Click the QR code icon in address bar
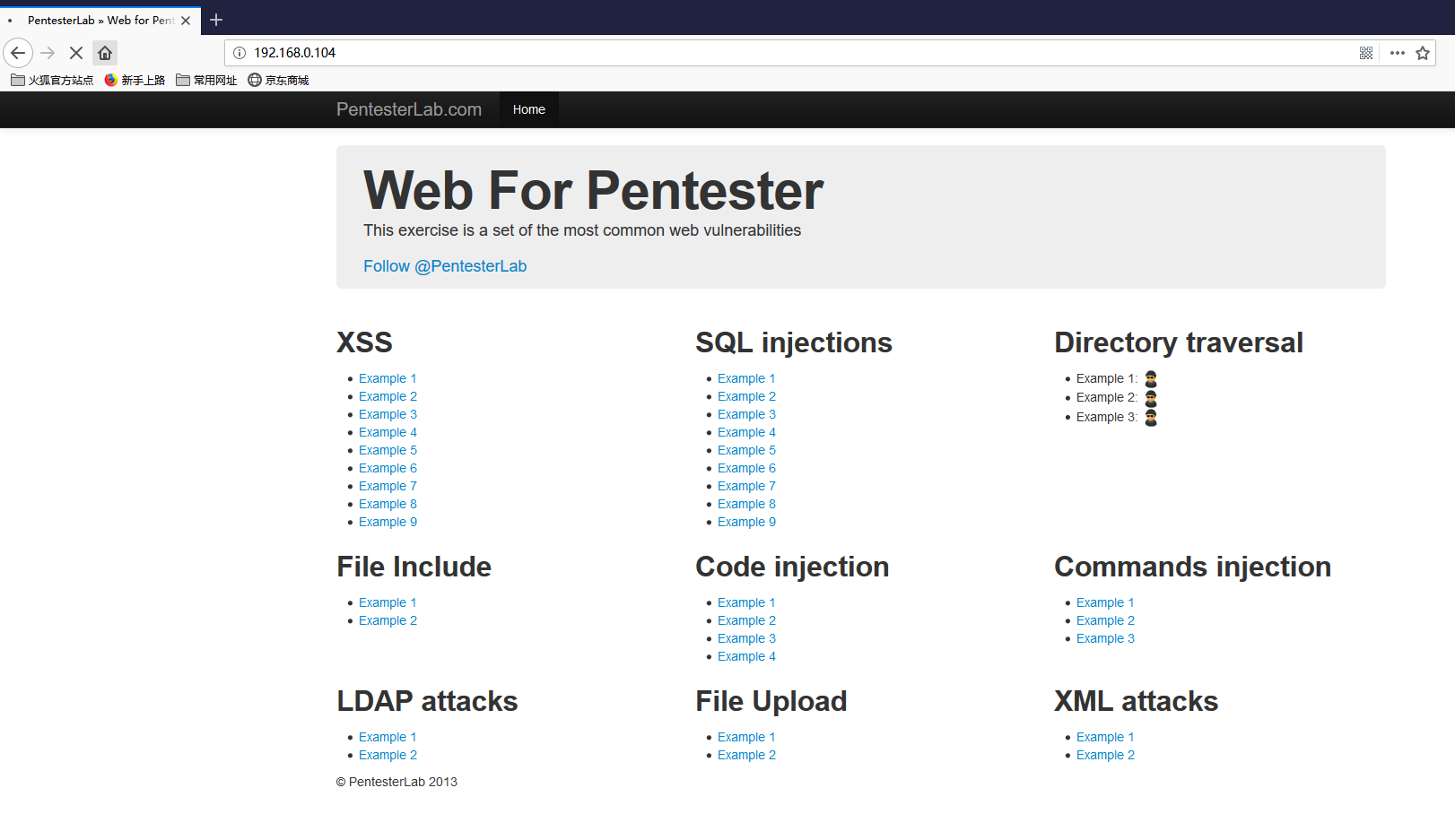1455x814 pixels. 1365,53
